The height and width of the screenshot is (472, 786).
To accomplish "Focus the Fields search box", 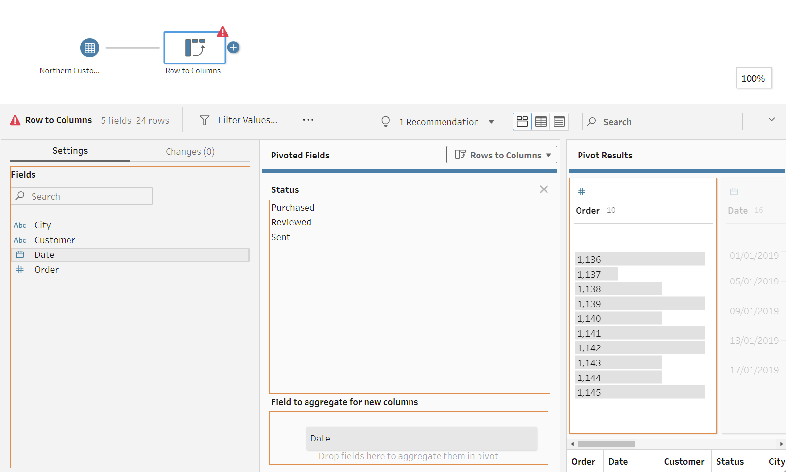I will click(82, 196).
